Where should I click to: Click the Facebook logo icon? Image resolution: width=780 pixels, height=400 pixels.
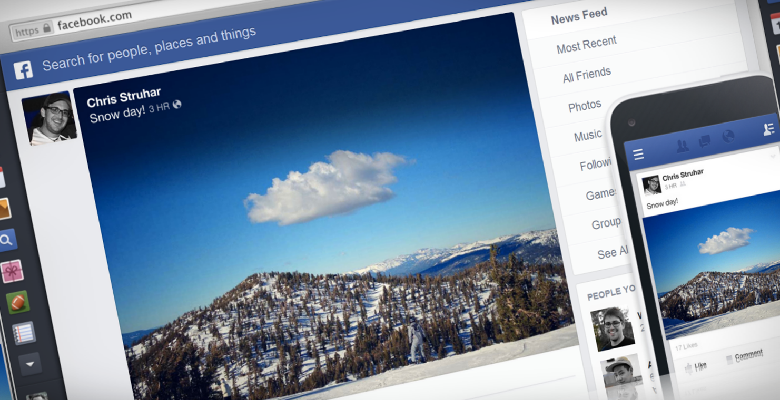tap(23, 70)
